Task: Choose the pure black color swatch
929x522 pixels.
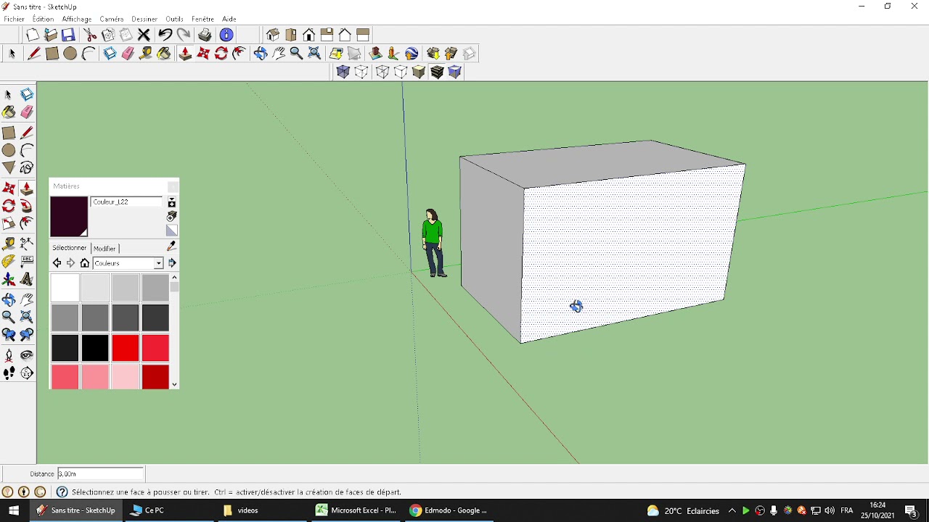Action: point(94,348)
